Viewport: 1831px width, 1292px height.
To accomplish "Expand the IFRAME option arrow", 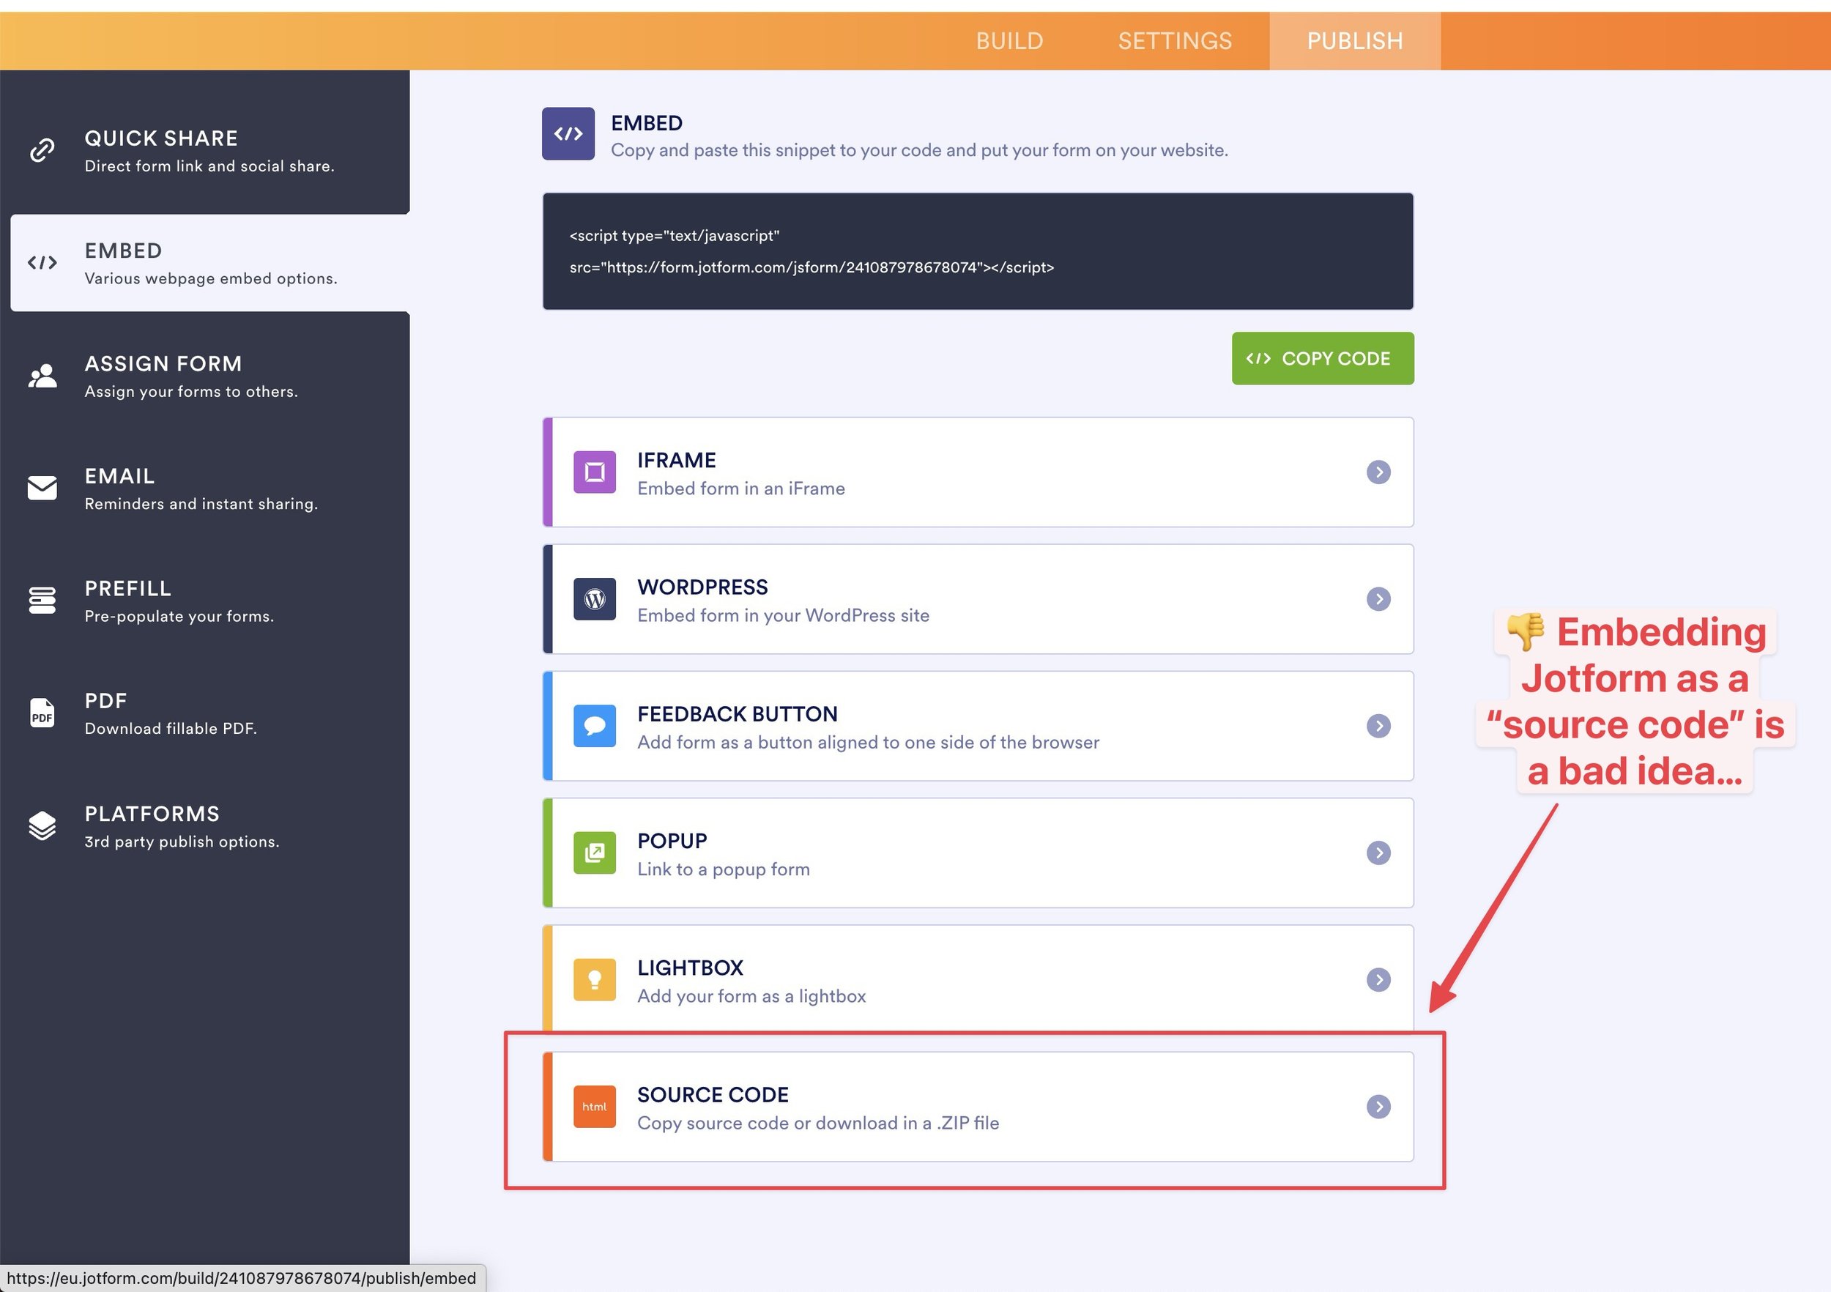I will 1378,472.
